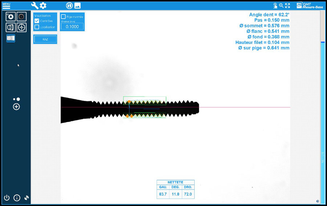Open the hamburger MENU
The height and width of the screenshot is (206, 327).
coord(6,6)
